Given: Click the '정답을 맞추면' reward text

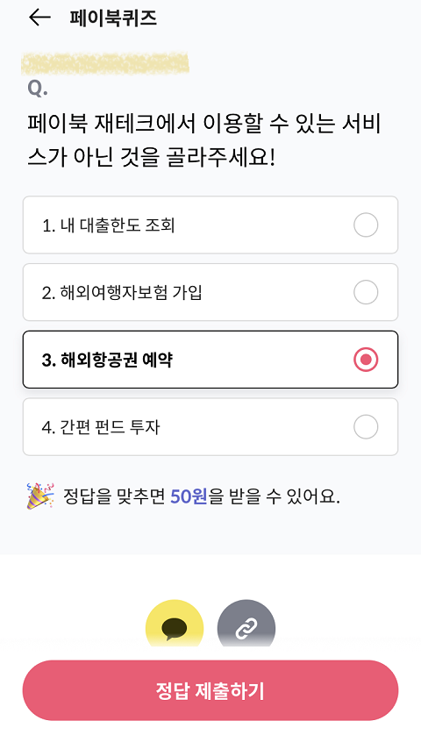Looking at the screenshot, I should coord(114,496).
